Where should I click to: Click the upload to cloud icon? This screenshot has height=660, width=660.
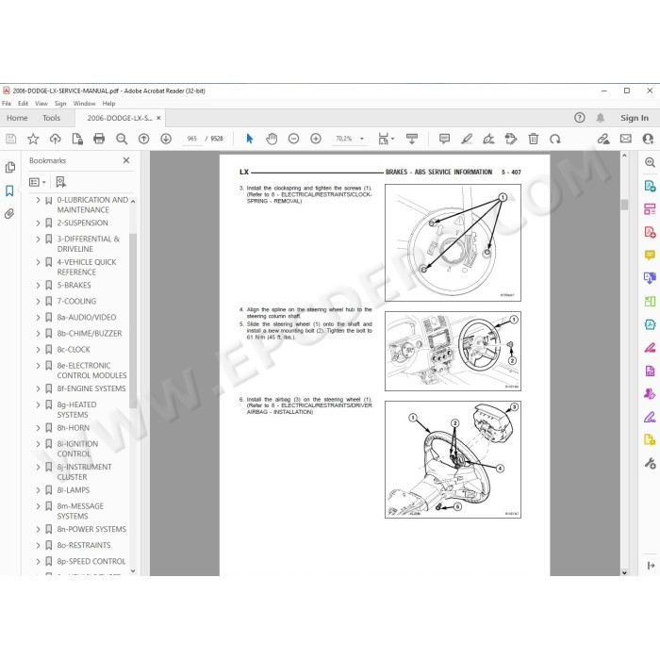pyautogui.click(x=55, y=139)
